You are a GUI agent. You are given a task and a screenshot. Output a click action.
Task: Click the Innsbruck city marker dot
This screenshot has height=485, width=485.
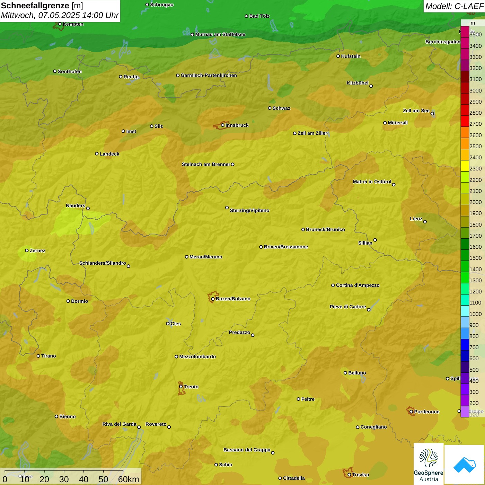[x=223, y=125]
